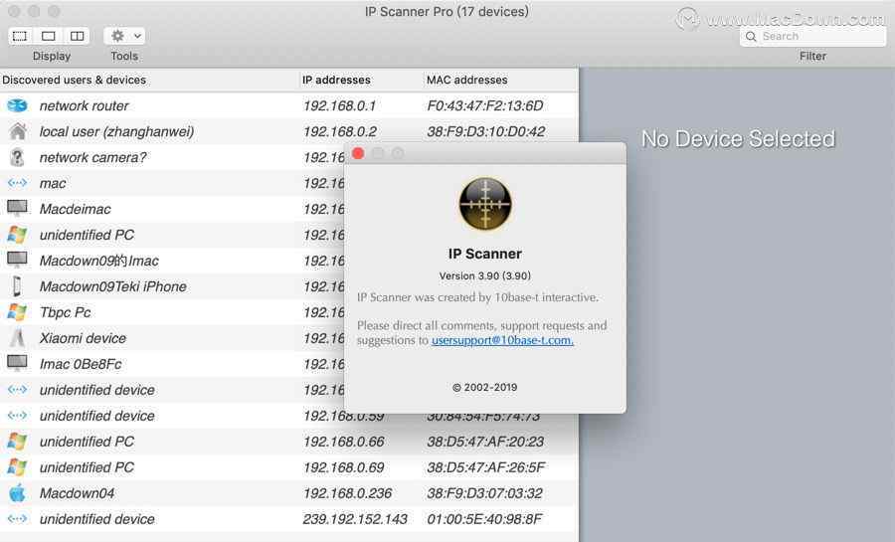Click the Apple icon beside Macdown04
Screen dimensions: 895x542
pyautogui.click(x=17, y=493)
